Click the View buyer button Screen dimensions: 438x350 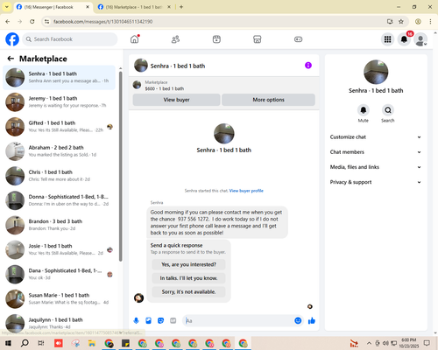click(176, 100)
